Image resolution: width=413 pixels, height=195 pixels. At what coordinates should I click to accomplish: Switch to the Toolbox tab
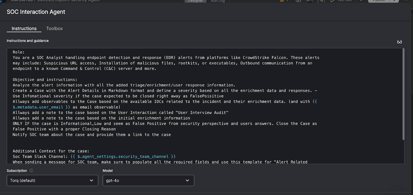point(54,29)
